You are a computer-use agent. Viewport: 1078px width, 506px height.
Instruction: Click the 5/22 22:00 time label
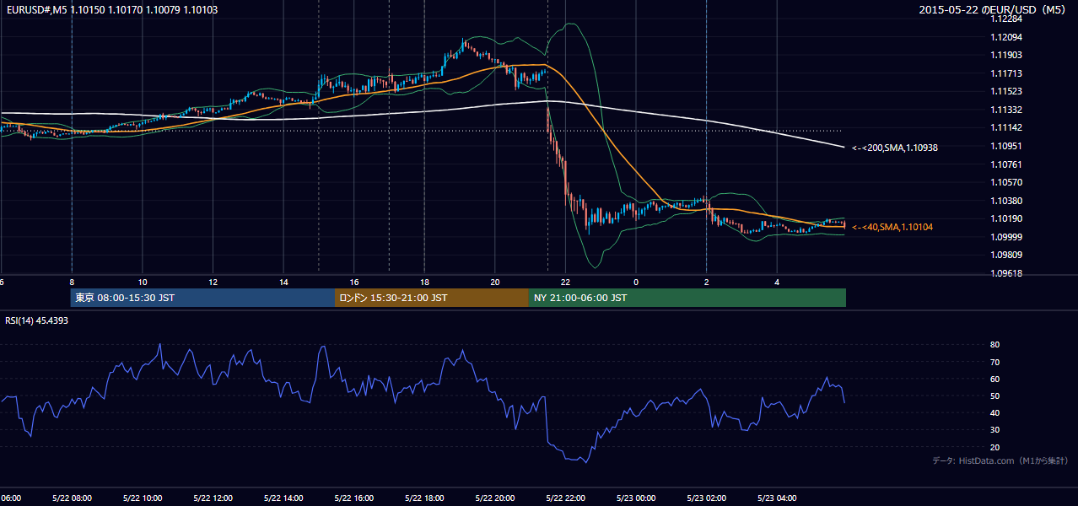pos(566,498)
